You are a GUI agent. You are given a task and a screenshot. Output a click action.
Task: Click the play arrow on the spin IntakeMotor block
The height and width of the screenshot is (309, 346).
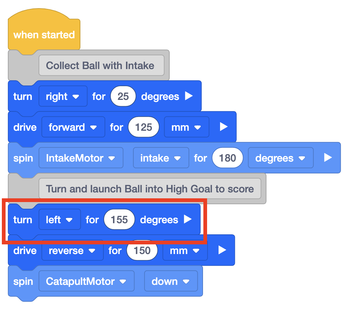pos(328,158)
